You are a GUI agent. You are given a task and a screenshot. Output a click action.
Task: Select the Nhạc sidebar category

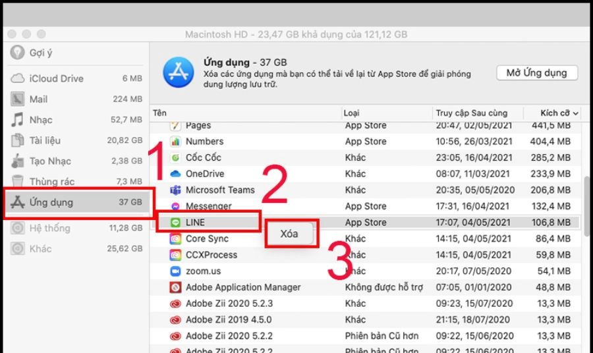pos(76,120)
